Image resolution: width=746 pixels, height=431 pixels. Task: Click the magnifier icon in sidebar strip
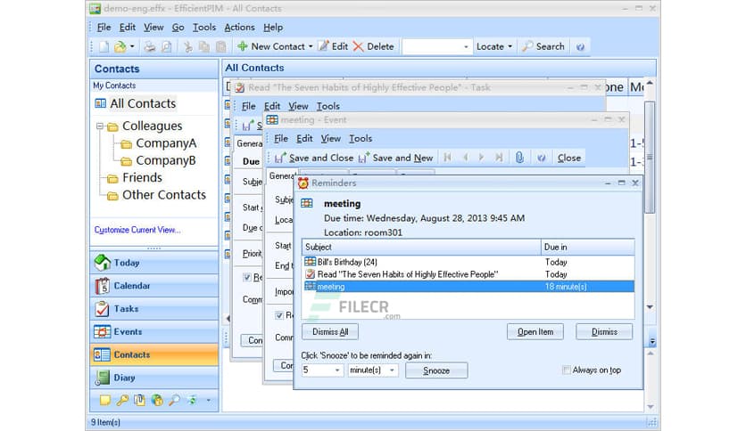pyautogui.click(x=175, y=400)
